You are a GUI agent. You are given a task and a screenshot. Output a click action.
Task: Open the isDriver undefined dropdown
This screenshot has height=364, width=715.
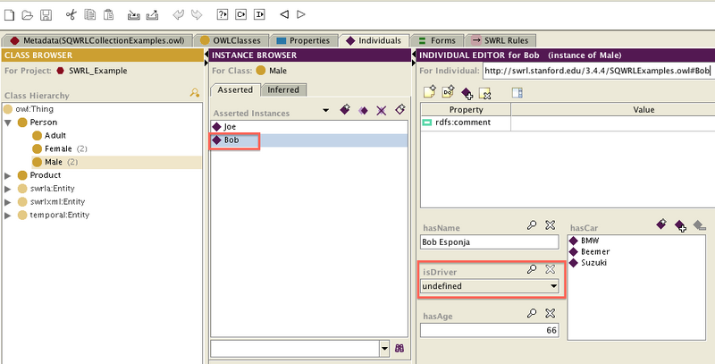click(553, 286)
